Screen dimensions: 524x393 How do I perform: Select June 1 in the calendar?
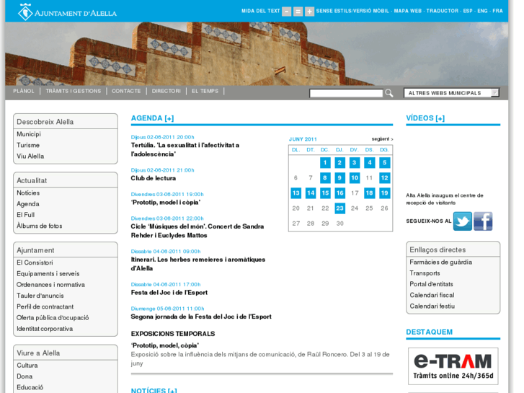[x=325, y=163]
